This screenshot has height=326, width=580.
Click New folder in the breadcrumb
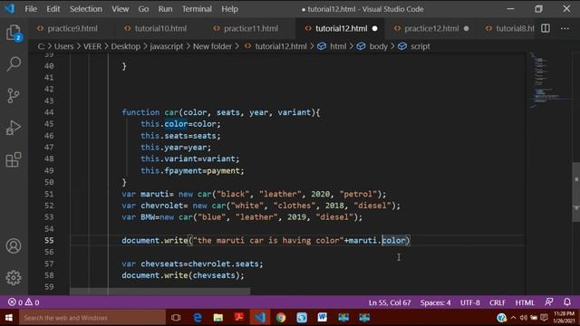(x=212, y=46)
